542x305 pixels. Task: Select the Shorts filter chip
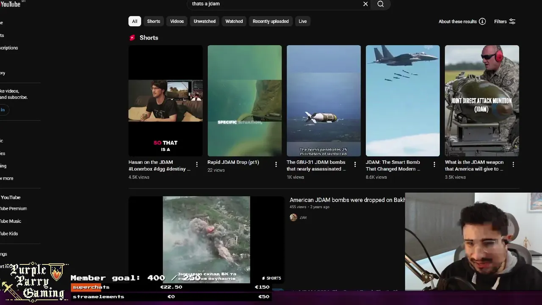click(154, 21)
